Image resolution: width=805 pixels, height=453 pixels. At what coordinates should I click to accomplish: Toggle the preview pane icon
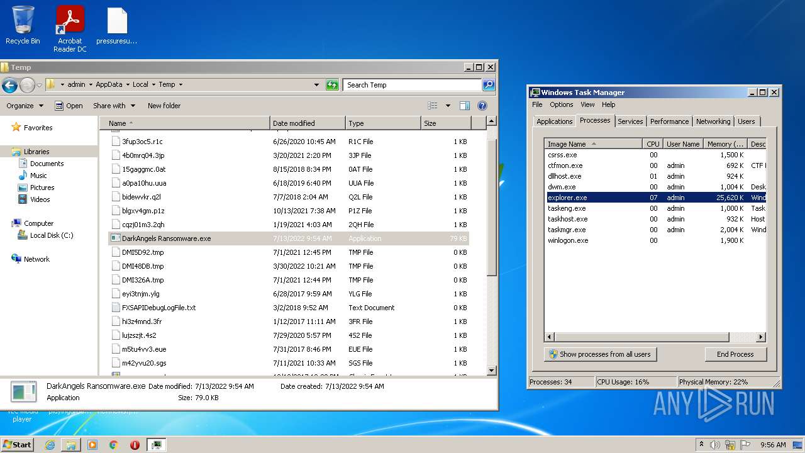(x=465, y=106)
